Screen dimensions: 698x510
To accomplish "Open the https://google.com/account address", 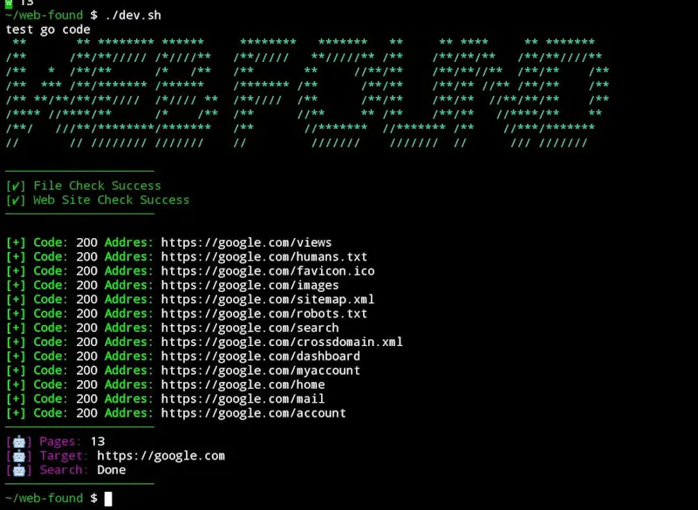I will (x=253, y=413).
